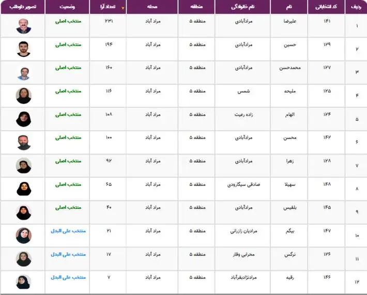Click مراد آباد neighborhood in سهیلا row
This screenshot has width=367, height=295.
click(153, 184)
